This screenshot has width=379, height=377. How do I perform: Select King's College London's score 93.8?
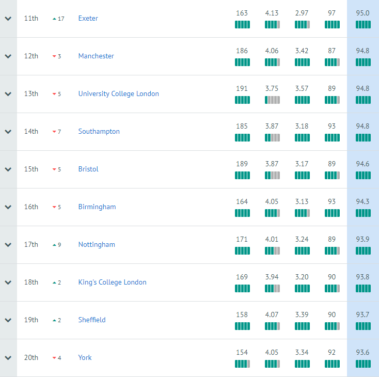(x=362, y=277)
